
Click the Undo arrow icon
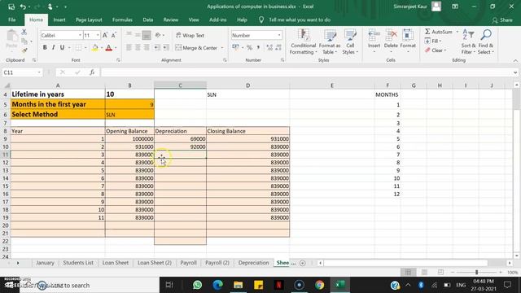click(x=23, y=7)
